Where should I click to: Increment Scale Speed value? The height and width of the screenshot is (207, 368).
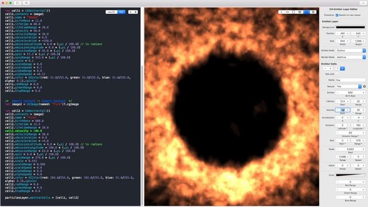[363, 157]
